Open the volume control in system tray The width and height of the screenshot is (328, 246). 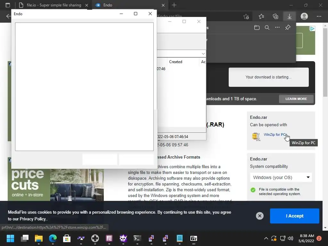(291, 238)
